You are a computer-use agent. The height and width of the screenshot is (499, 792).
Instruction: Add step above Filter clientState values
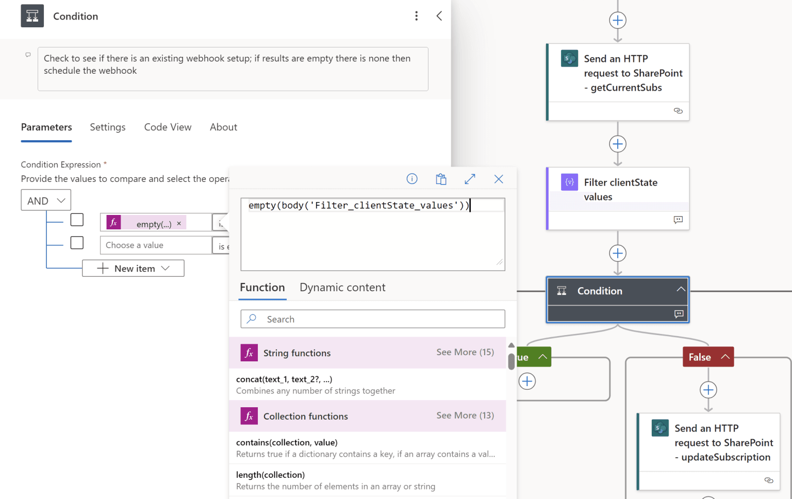pos(617,144)
